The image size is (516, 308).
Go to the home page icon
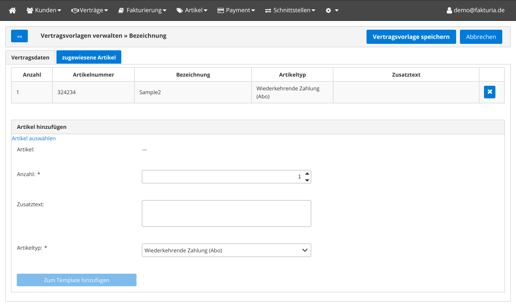(x=13, y=10)
